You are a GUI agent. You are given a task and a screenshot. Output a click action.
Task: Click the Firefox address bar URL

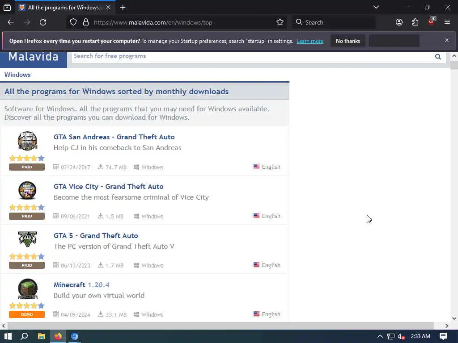click(153, 22)
